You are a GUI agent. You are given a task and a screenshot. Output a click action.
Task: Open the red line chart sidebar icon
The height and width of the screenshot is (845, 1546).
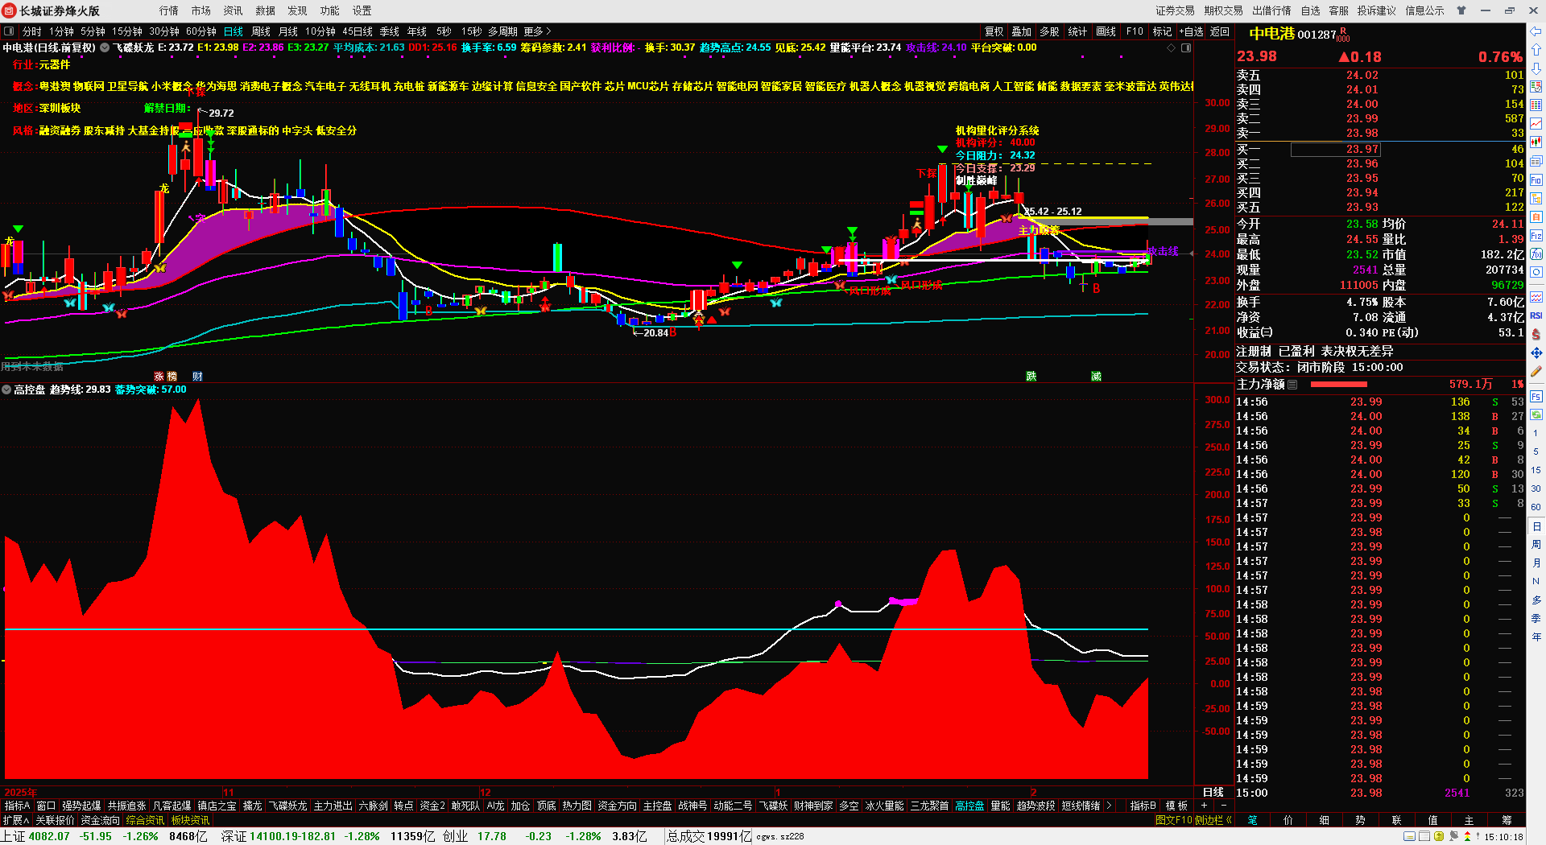pyautogui.click(x=1536, y=123)
